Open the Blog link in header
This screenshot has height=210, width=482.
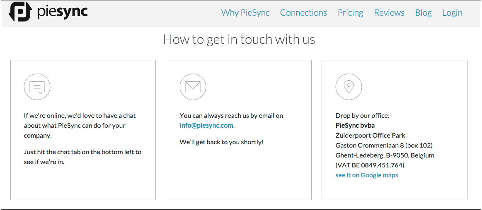pyautogui.click(x=423, y=13)
